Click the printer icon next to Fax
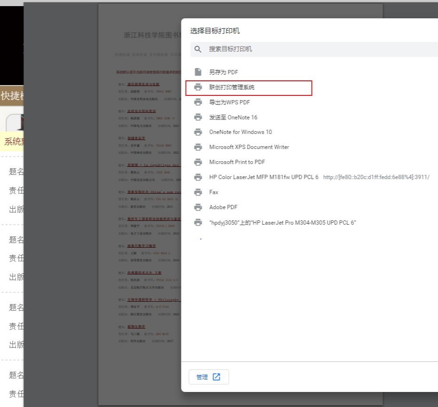The image size is (438, 407). point(198,192)
